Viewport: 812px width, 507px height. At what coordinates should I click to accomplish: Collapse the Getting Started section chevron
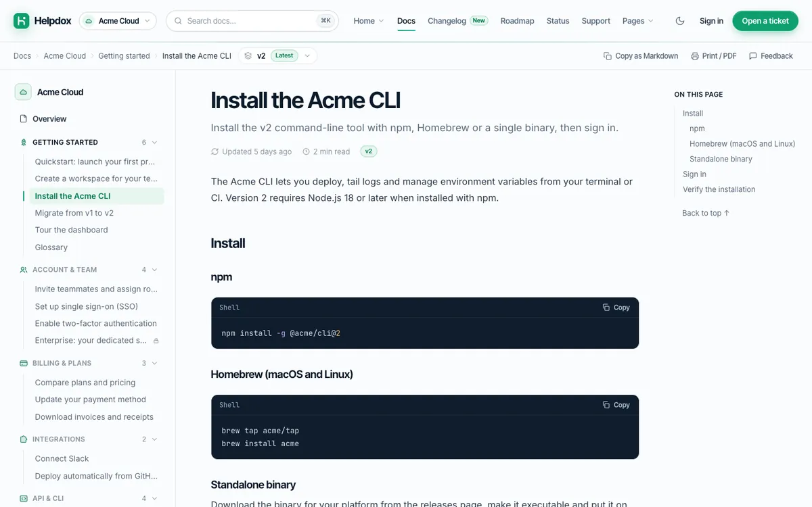point(154,143)
